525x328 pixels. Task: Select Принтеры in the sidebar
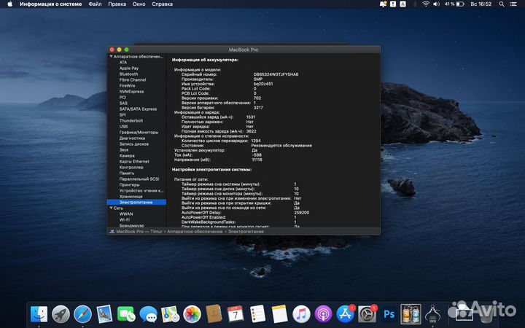pos(129,184)
